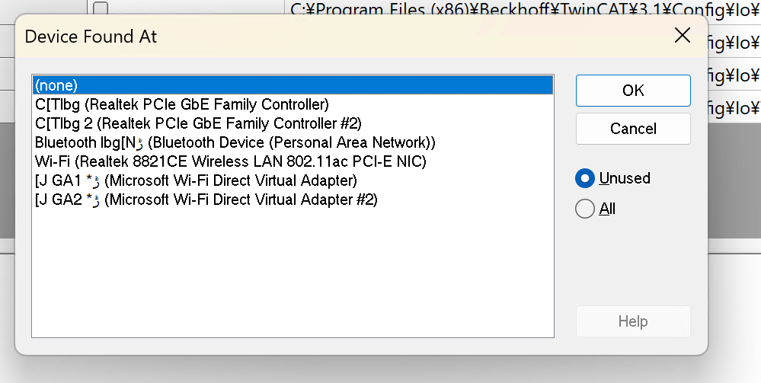
Task: Select Microsoft Wi-Fi Direct Virtual Adapter #2
Action: click(x=206, y=199)
